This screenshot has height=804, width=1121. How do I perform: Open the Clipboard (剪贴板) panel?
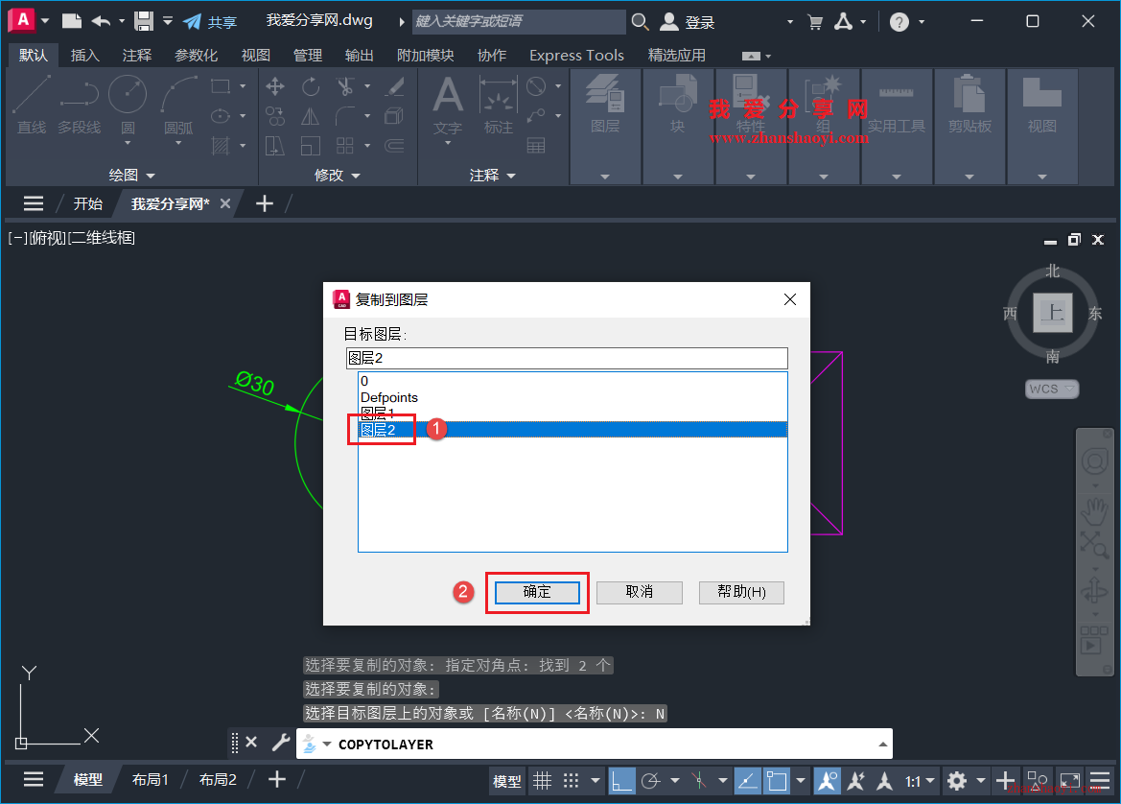pos(969,105)
